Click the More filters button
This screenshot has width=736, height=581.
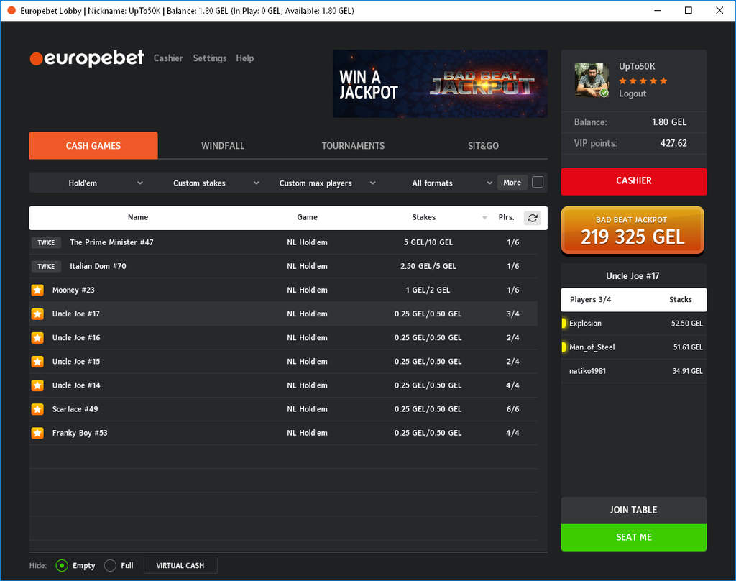click(x=512, y=182)
